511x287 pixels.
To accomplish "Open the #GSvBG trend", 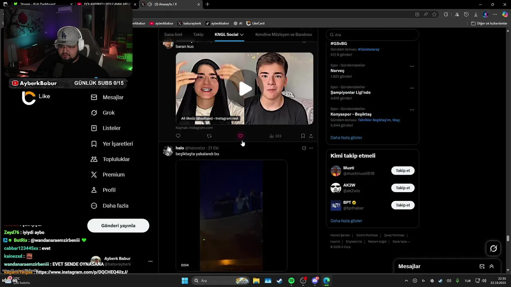I will coord(339,43).
